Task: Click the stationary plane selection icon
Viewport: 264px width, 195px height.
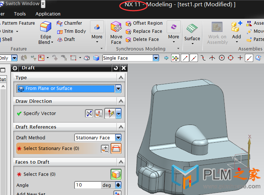Action: pyautogui.click(x=116, y=149)
